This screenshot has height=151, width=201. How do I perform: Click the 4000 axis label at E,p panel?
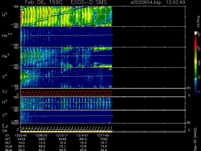tap(15, 123)
